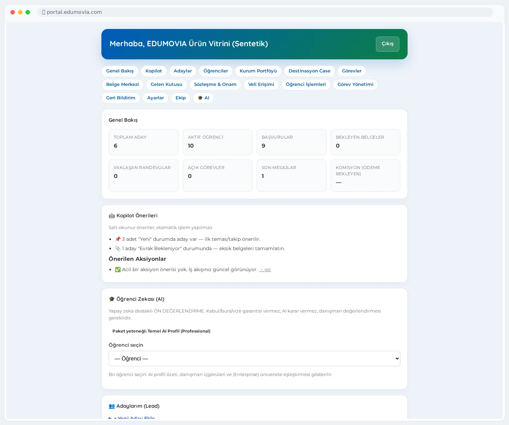
Task: Click the Son Mesajlar card
Action: (x=291, y=176)
